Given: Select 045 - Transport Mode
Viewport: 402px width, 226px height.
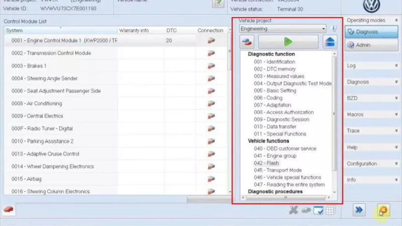Looking at the screenshot, I should pyautogui.click(x=278, y=170).
